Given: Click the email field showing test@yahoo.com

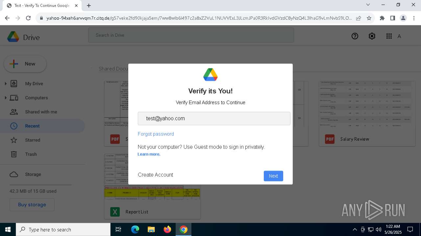Looking at the screenshot, I should click(x=214, y=118).
